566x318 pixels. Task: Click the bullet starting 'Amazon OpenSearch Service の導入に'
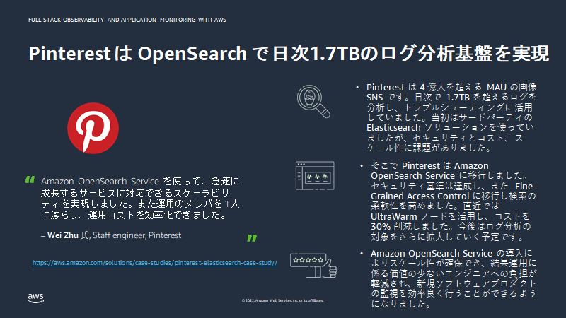(454, 278)
